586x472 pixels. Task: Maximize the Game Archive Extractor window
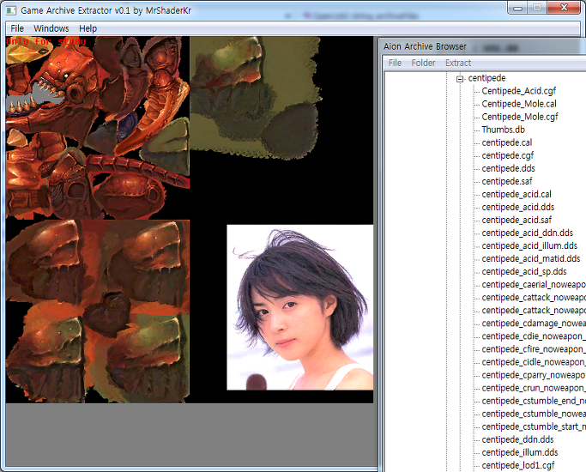pyautogui.click(x=537, y=8)
